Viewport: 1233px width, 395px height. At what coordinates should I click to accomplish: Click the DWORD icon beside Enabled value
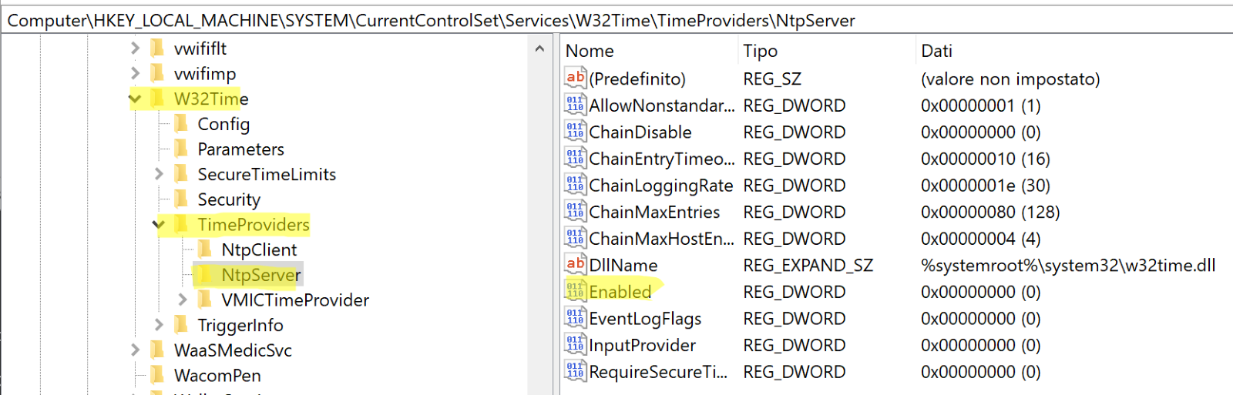click(575, 292)
